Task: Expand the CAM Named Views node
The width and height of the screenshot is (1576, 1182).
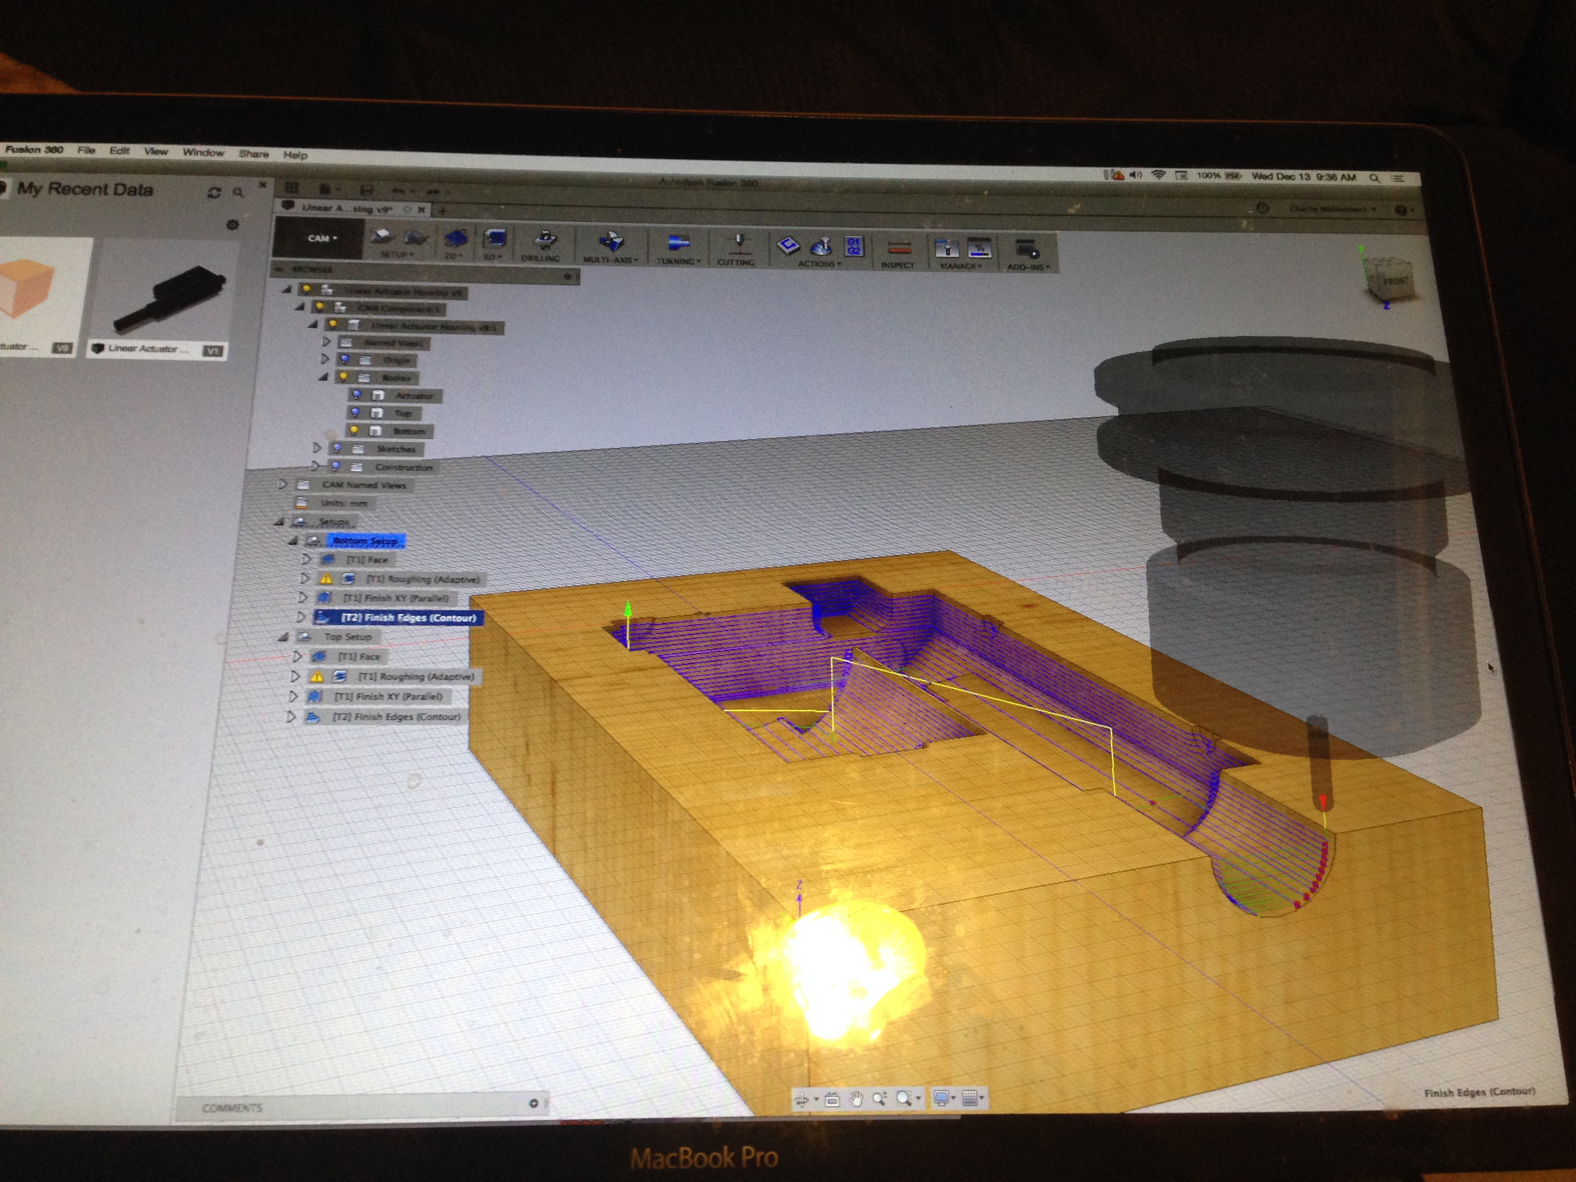Action: 283,484
